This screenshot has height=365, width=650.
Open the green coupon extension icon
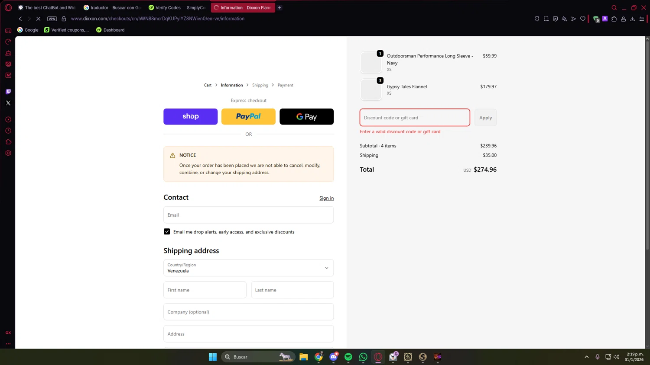(x=596, y=19)
